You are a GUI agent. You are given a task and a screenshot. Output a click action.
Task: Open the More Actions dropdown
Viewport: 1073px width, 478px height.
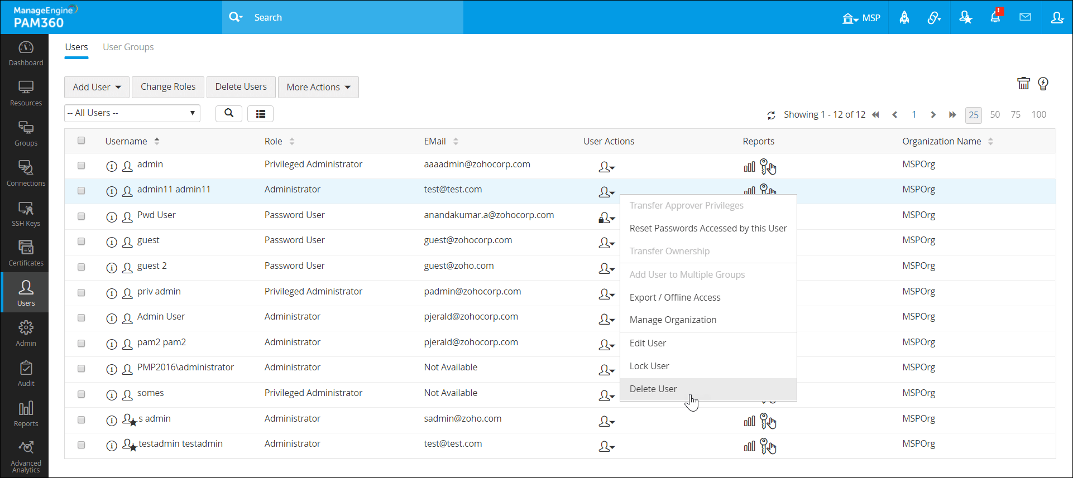tap(318, 87)
